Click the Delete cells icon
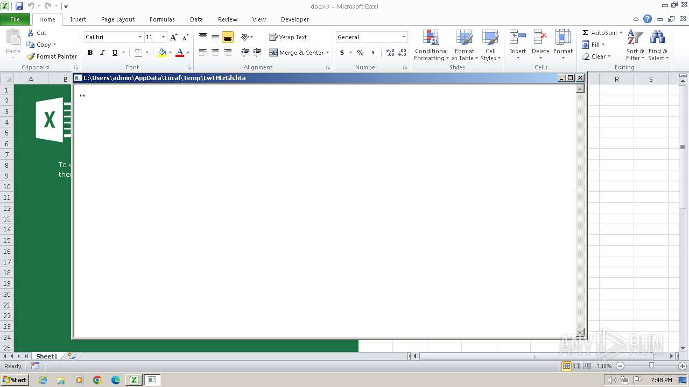This screenshot has height=387, width=689. [x=540, y=38]
